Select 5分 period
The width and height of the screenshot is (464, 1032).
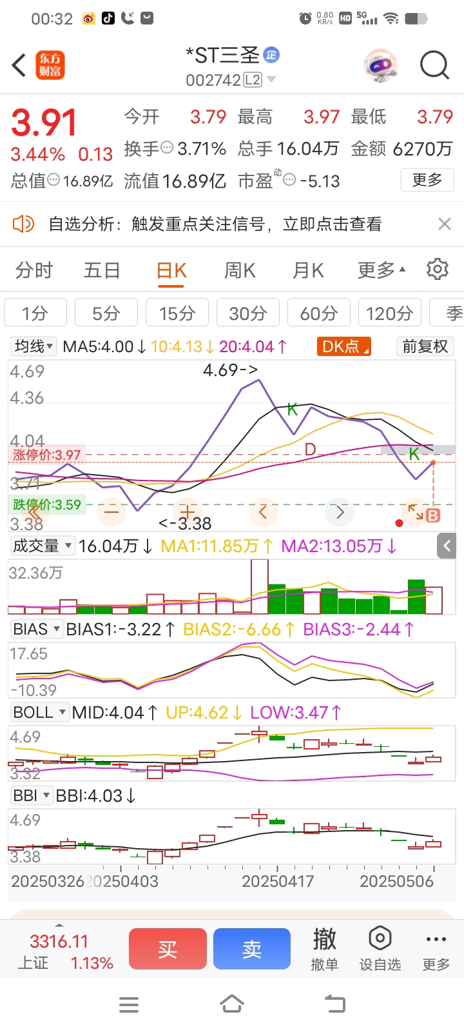[x=106, y=313]
